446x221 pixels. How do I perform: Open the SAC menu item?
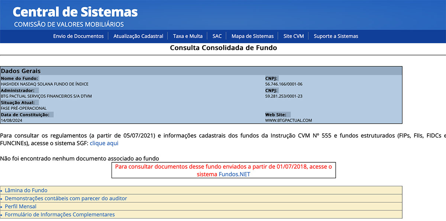pos(217,36)
